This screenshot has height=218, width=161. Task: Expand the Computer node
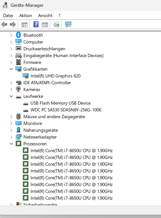[11, 42]
